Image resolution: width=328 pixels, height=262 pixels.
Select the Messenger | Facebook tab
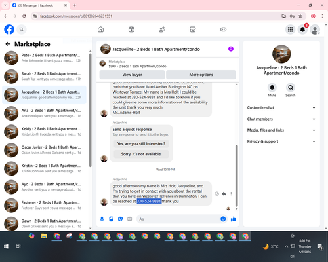[39, 5]
